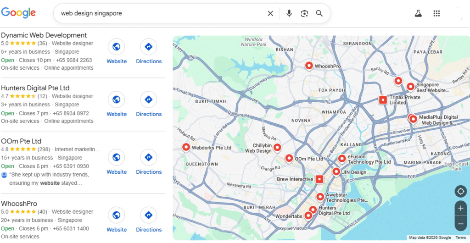This screenshot has height=243, width=470.
Task: Open the Hunters Digital Pte Ltd listing title
Action: [35, 88]
